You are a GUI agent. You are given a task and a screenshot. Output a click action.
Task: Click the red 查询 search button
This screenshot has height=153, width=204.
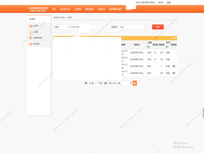pos(158,27)
